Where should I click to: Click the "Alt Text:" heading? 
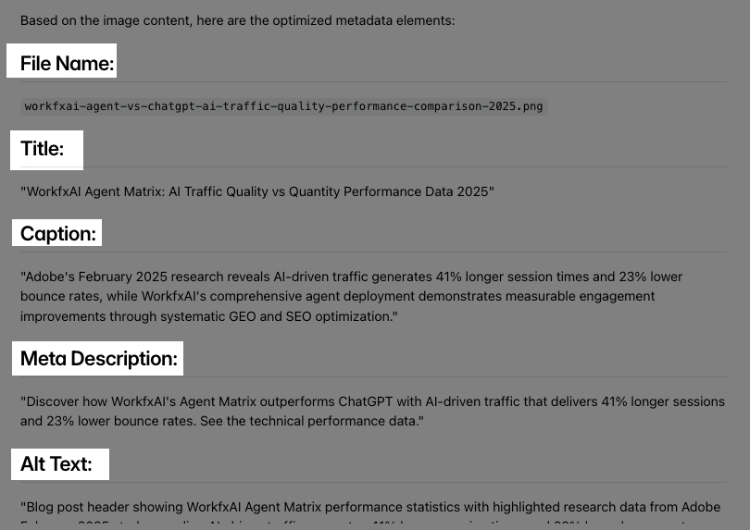pyautogui.click(x=56, y=464)
